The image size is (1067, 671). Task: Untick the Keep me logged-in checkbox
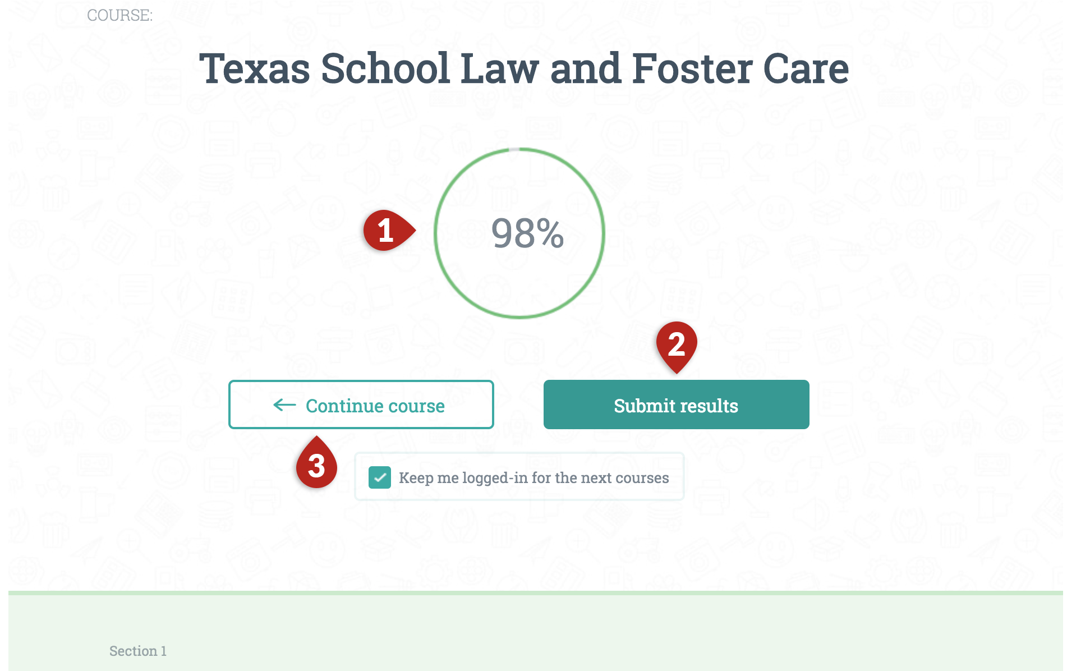[380, 477]
